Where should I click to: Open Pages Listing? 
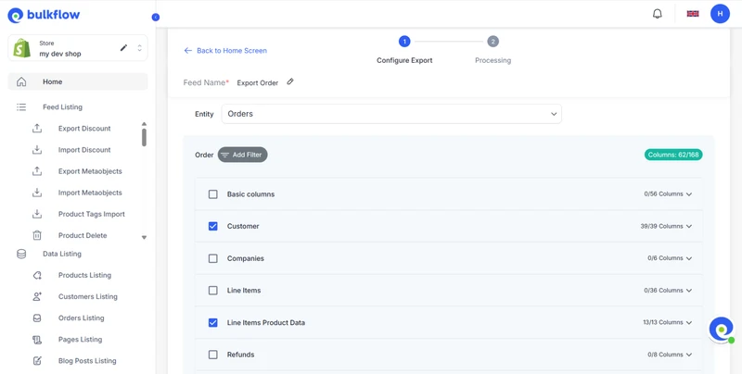[80, 340]
